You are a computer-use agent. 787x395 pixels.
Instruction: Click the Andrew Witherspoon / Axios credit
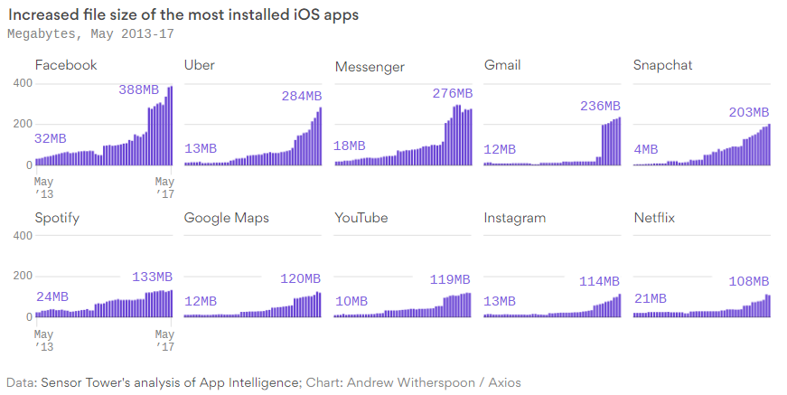pos(434,382)
